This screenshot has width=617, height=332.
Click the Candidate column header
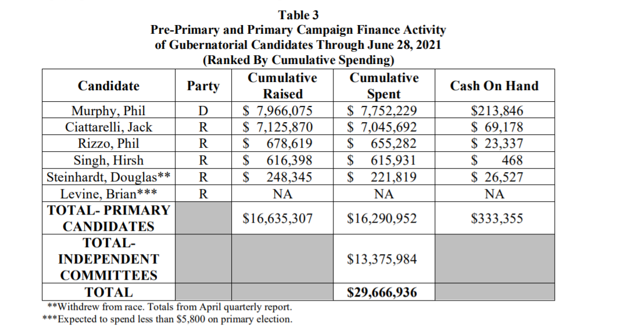[109, 86]
